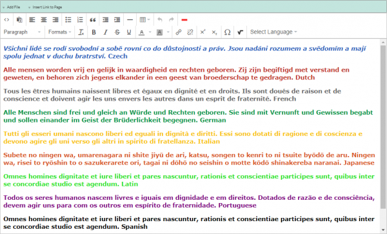
Task: Click the word 'Dutch' in red paragraph
Action: (x=305, y=77)
